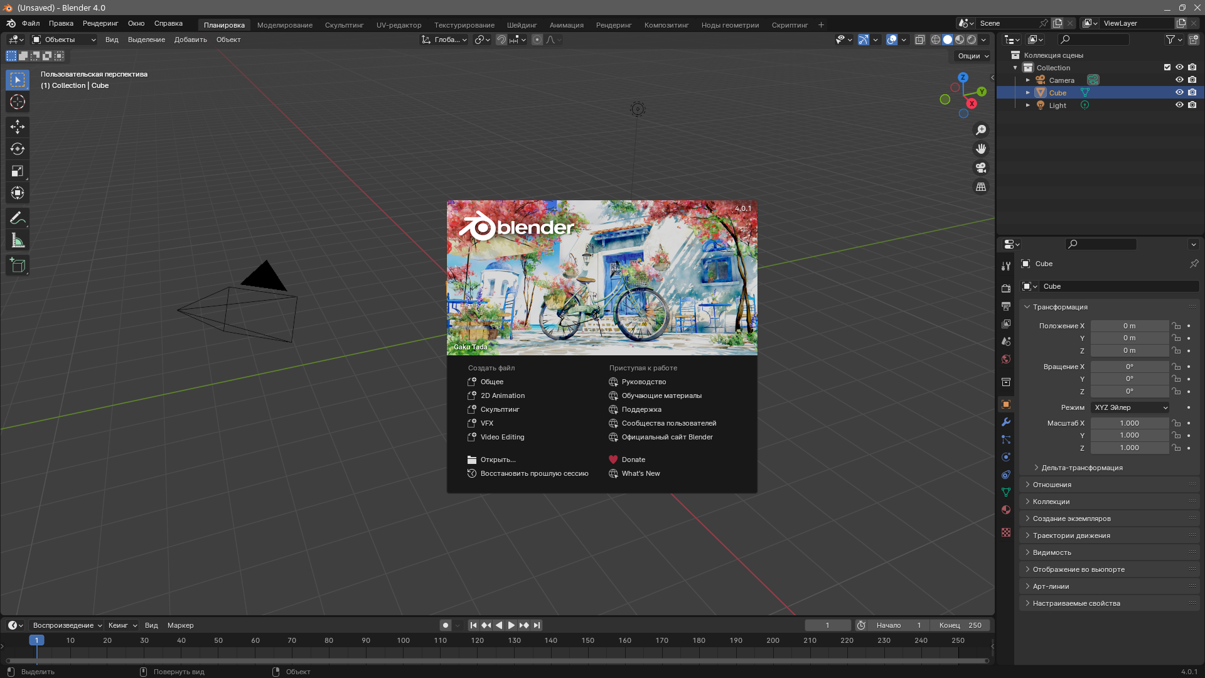Select the Annotate tool
Viewport: 1205px width, 678px height.
pyautogui.click(x=18, y=218)
